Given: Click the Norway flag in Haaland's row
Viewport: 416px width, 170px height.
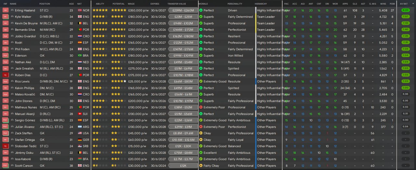Looking at the screenshot, I should [80, 10].
